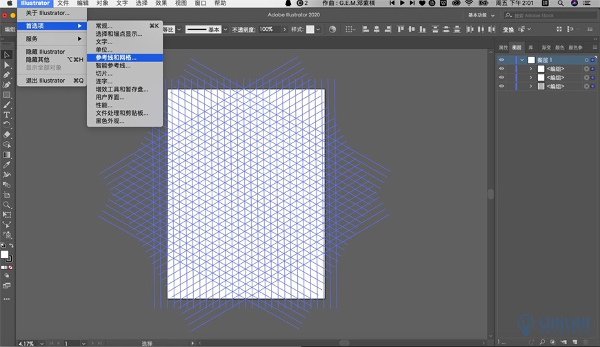This screenshot has height=347, width=600.
Task: Collapse the 图层 1 layer tree
Action: click(522, 60)
